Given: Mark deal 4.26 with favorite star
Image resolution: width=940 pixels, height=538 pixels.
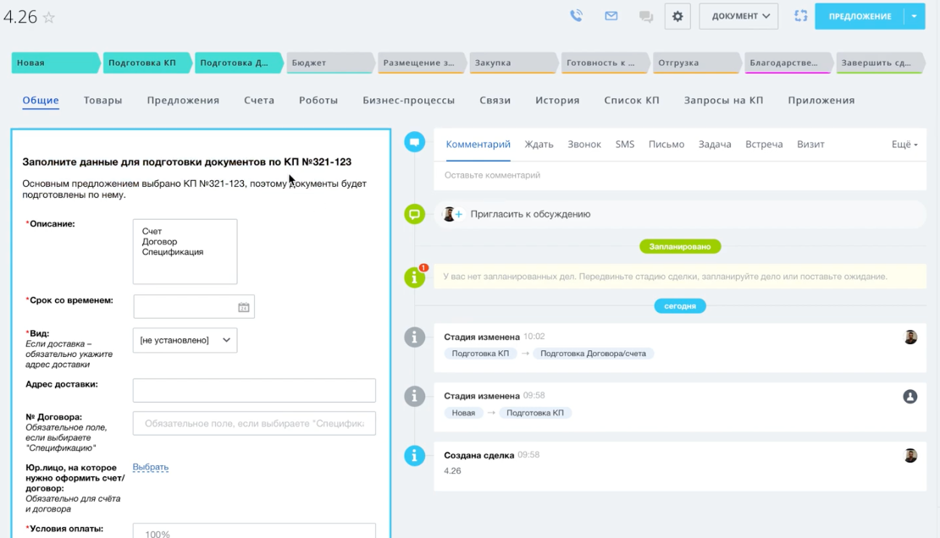Looking at the screenshot, I should pyautogui.click(x=49, y=18).
